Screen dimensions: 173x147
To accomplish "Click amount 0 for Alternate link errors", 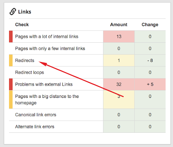I will point(119,127).
